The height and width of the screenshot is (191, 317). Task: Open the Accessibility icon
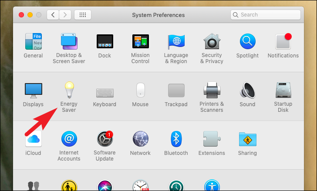[212, 185]
